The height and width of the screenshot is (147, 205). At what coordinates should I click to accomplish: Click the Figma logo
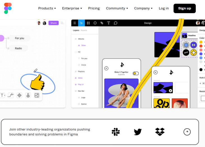(x=8, y=8)
